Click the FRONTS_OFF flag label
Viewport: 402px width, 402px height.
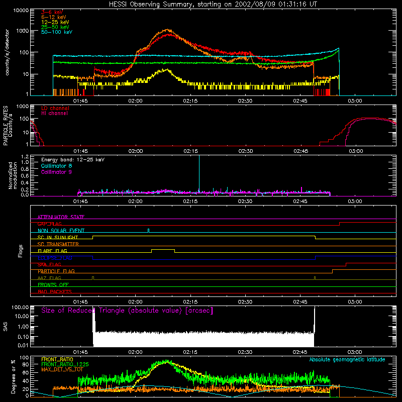point(53,284)
